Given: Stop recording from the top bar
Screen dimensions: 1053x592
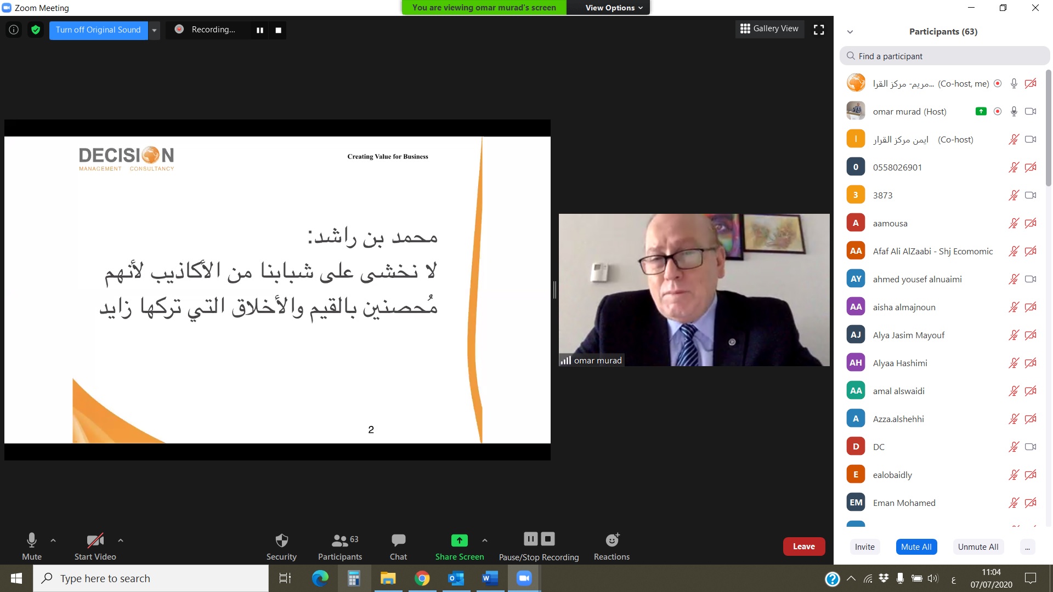Looking at the screenshot, I should pyautogui.click(x=278, y=30).
